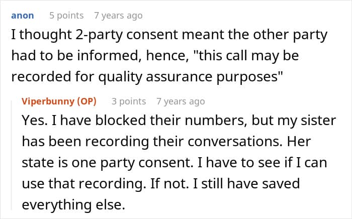This screenshot has height=219, width=352.
Task: Click the line "has been recording their conversations"
Action: (166, 142)
